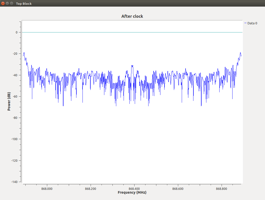
Task: Click the 'Top Block' window title text
Action: (24, 4)
